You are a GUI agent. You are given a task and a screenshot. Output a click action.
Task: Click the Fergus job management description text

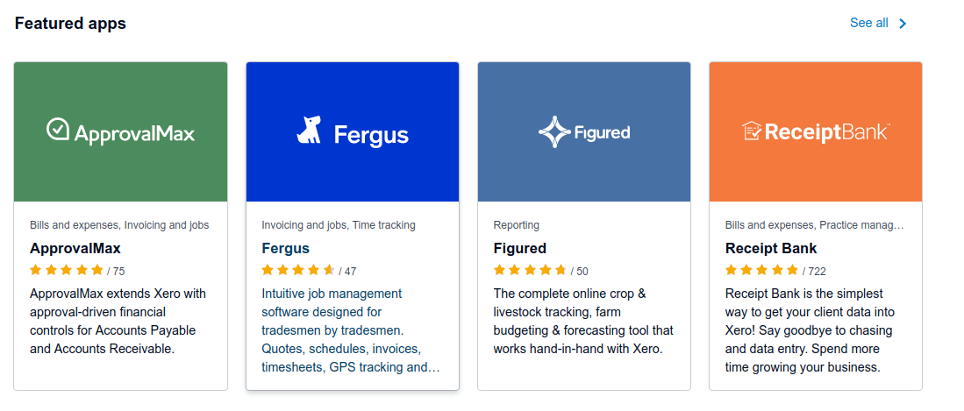pyautogui.click(x=351, y=330)
